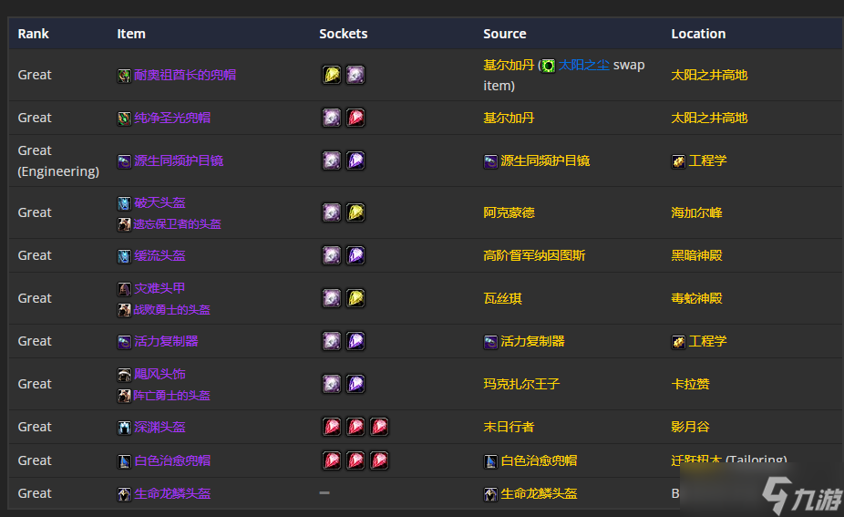This screenshot has width=844, height=517.
Task: Open the 破天头盔 item link
Action: pyautogui.click(x=160, y=202)
